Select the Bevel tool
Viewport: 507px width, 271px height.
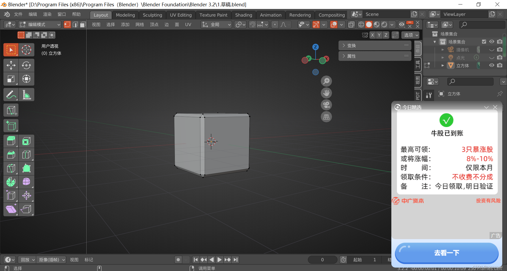(11, 155)
